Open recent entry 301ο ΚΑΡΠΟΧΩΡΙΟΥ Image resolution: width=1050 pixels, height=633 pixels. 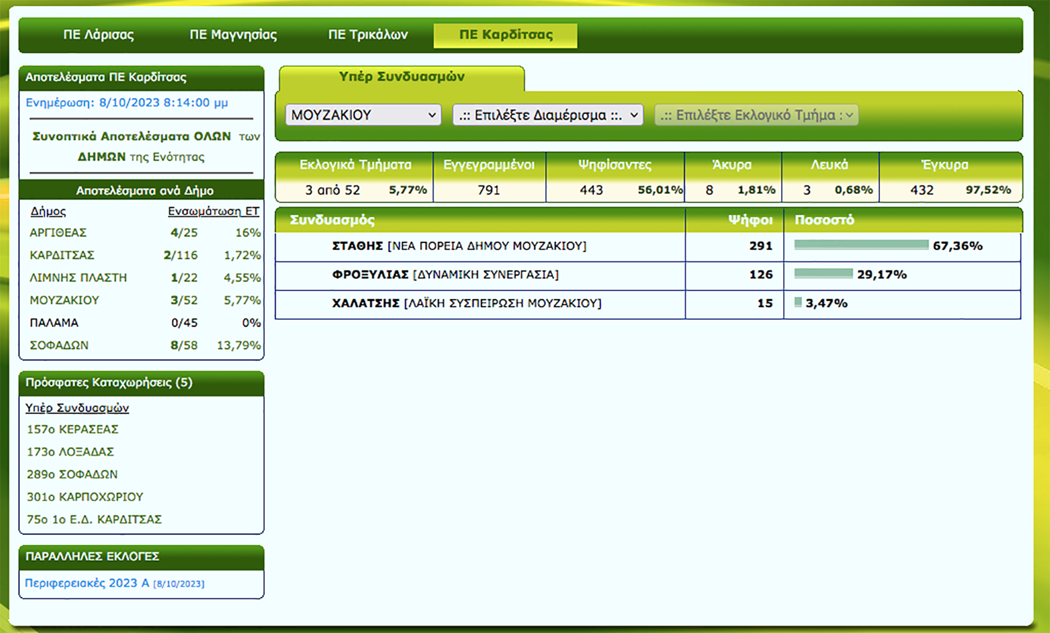(x=85, y=496)
